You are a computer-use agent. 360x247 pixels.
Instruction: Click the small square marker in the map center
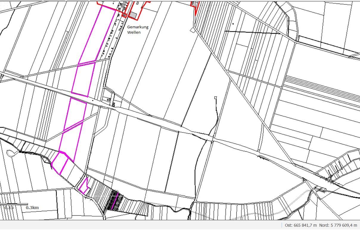click(x=215, y=98)
